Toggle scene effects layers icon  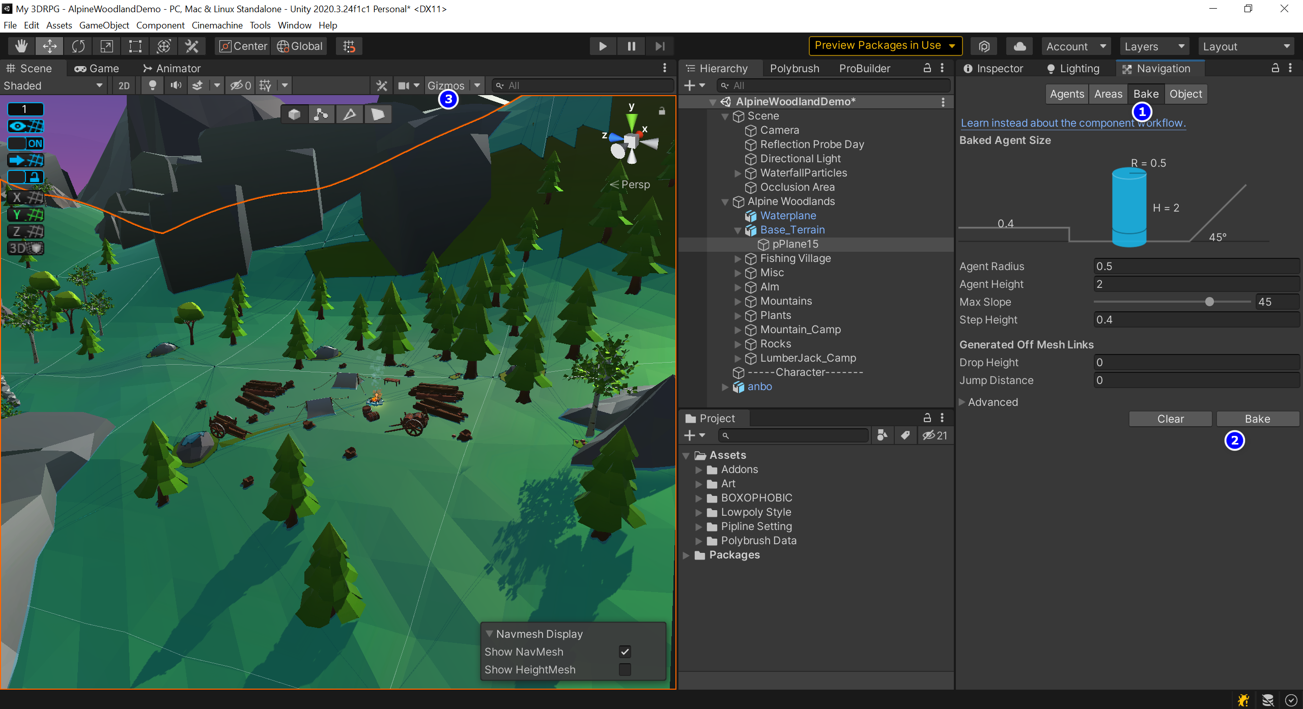(197, 85)
